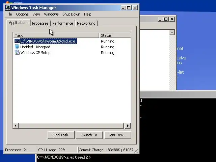Open the Options menu
The image size is (216, 162).
[22, 14]
